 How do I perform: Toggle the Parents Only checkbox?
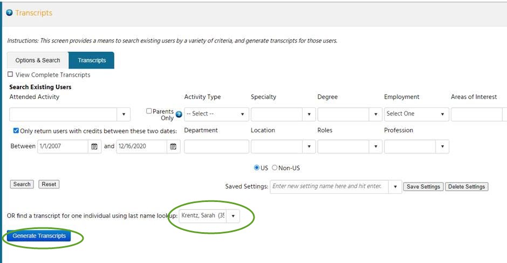coord(149,111)
